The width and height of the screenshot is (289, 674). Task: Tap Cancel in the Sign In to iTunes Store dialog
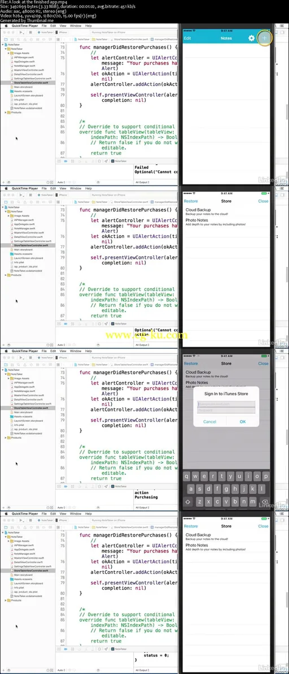click(209, 422)
